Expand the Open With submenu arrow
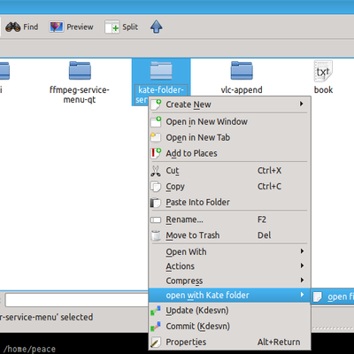This screenshot has height=354, width=354. (302, 251)
